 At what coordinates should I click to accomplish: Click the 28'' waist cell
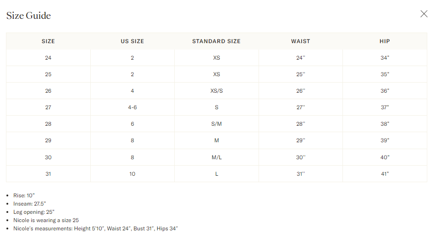point(301,124)
